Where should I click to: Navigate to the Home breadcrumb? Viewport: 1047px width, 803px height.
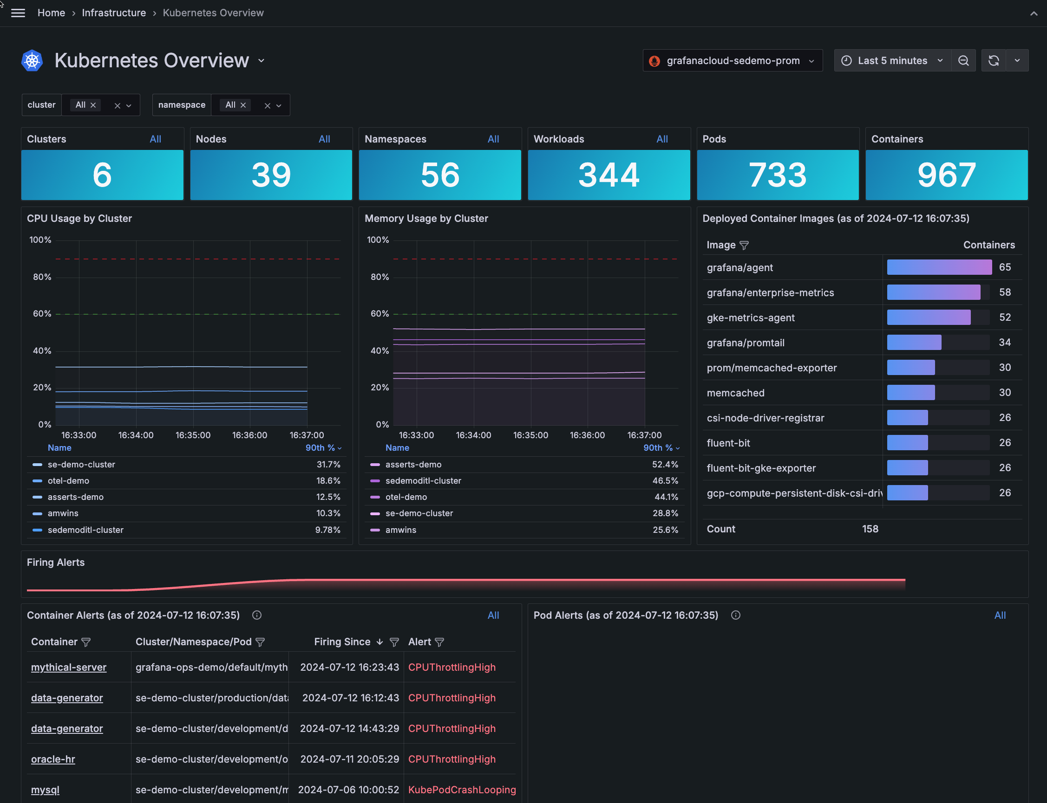(x=51, y=13)
